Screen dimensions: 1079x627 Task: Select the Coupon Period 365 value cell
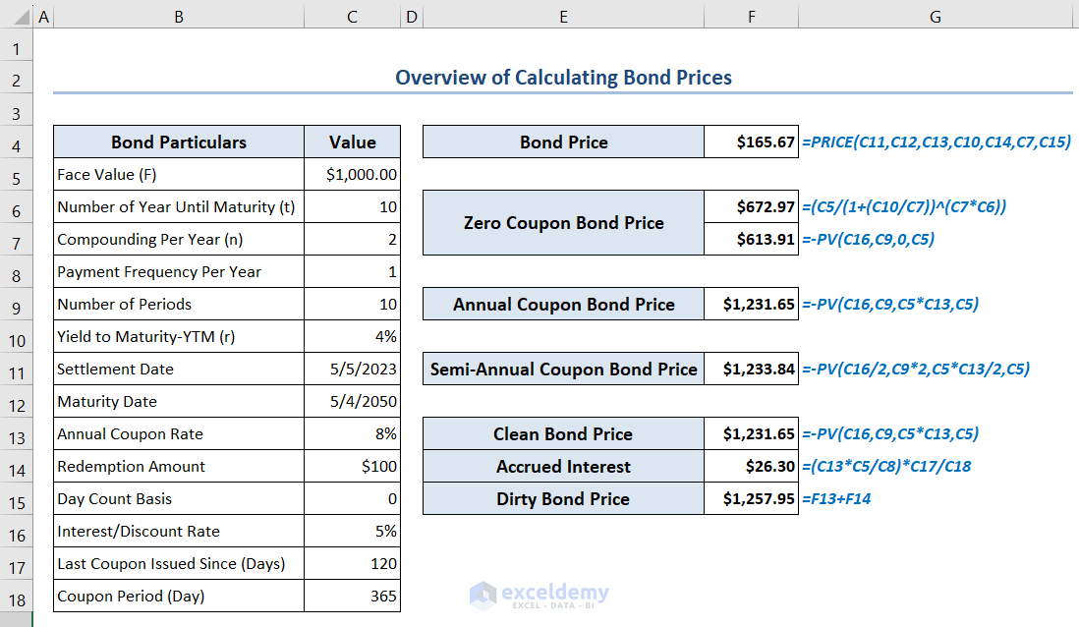point(353,597)
